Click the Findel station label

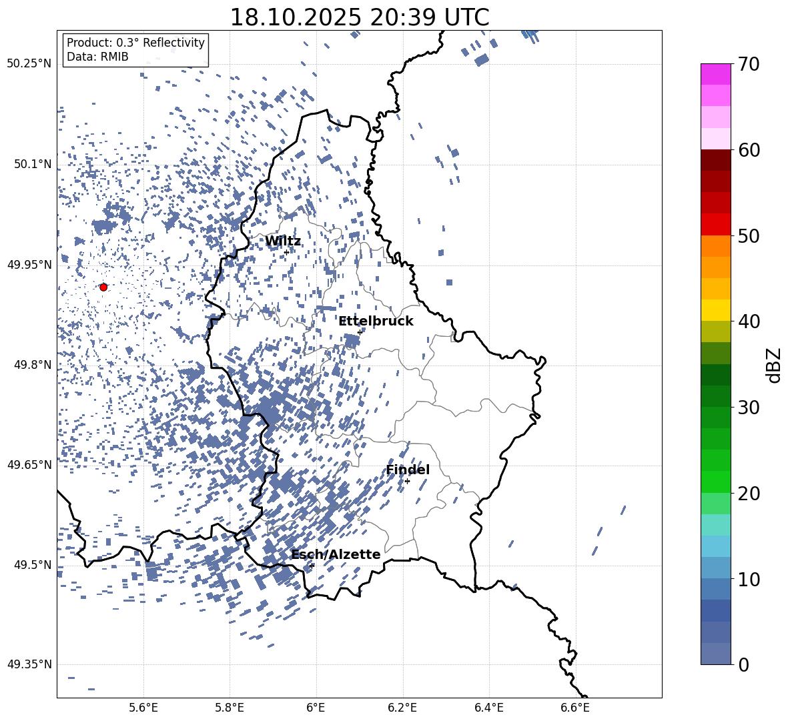coord(408,470)
